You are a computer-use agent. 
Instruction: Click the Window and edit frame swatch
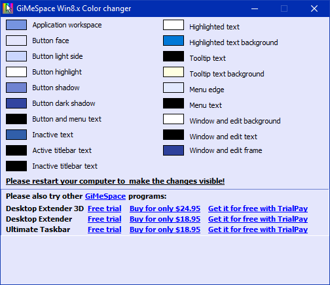coord(174,150)
